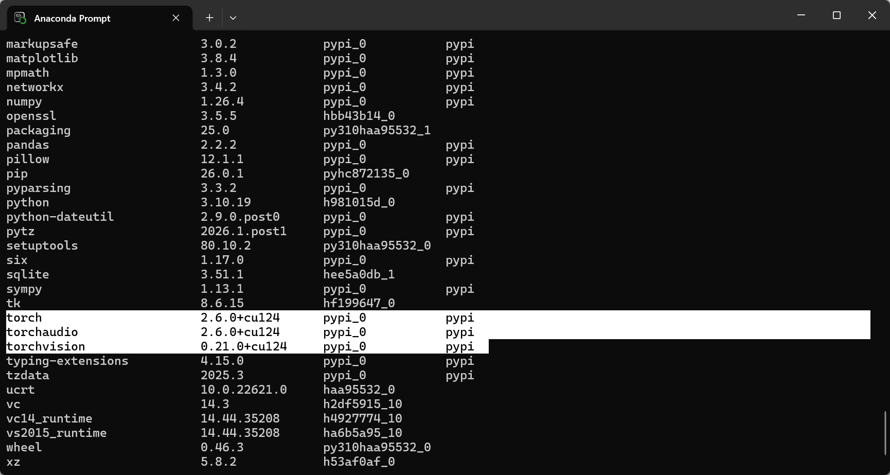
Task: Expand the terminal profiles dropdown
Action: pos(233,18)
